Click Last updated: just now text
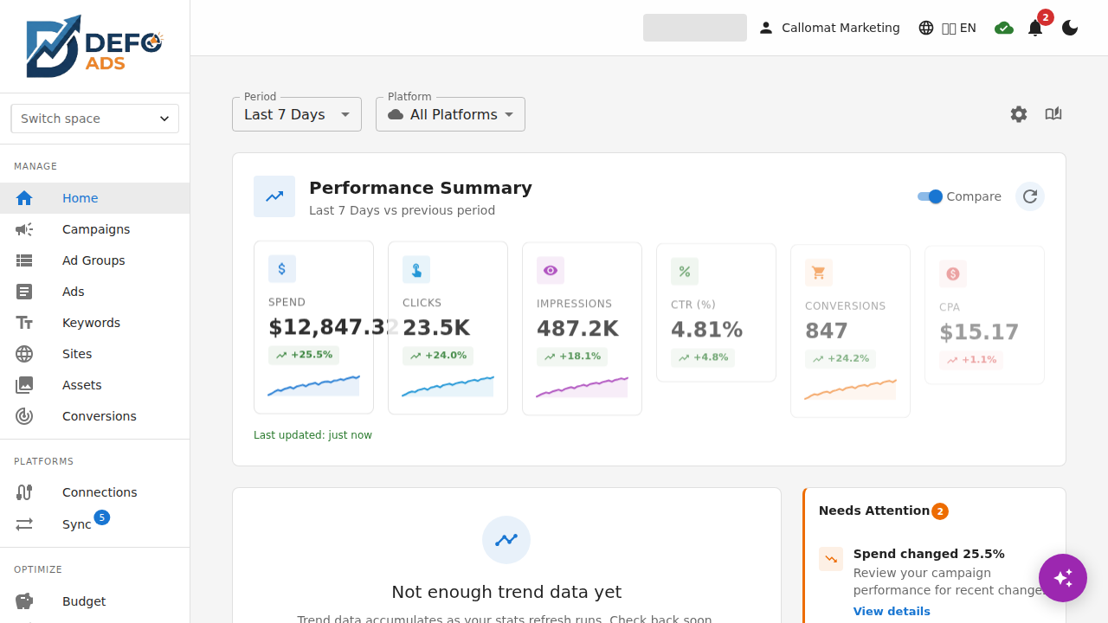1108x623 pixels. (x=312, y=435)
